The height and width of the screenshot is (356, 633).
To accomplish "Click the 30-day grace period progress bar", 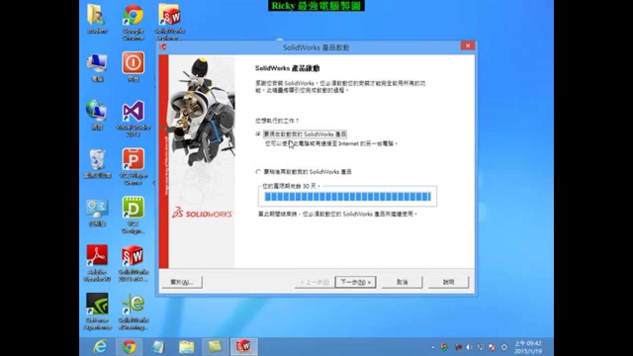I will coord(348,197).
